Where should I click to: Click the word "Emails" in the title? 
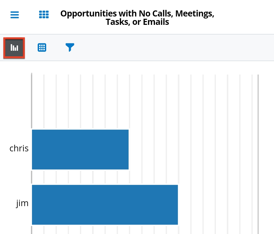point(156,22)
